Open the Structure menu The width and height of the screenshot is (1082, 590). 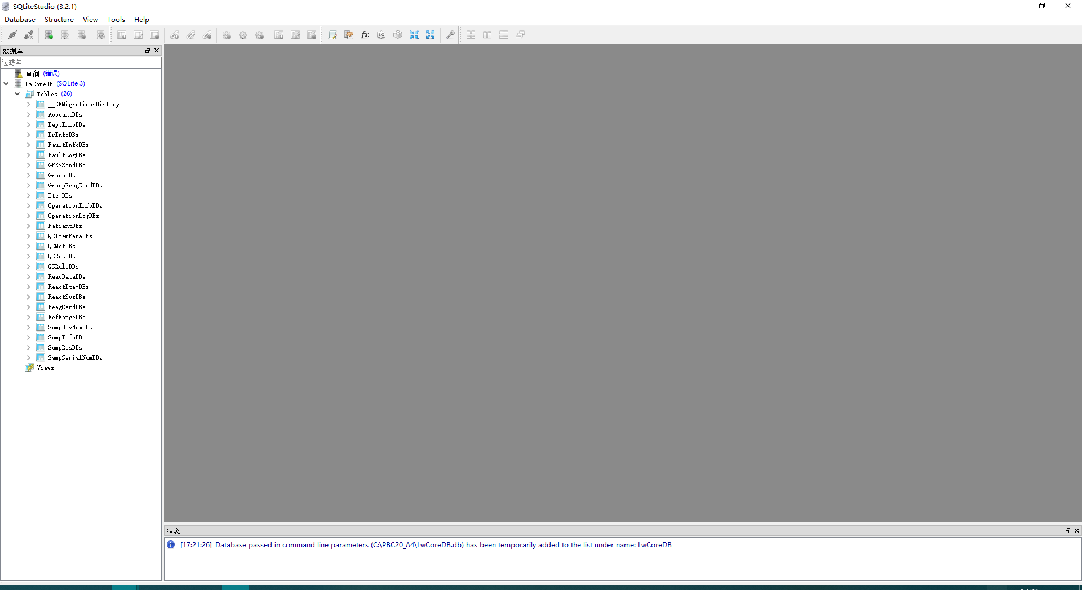pyautogui.click(x=59, y=19)
